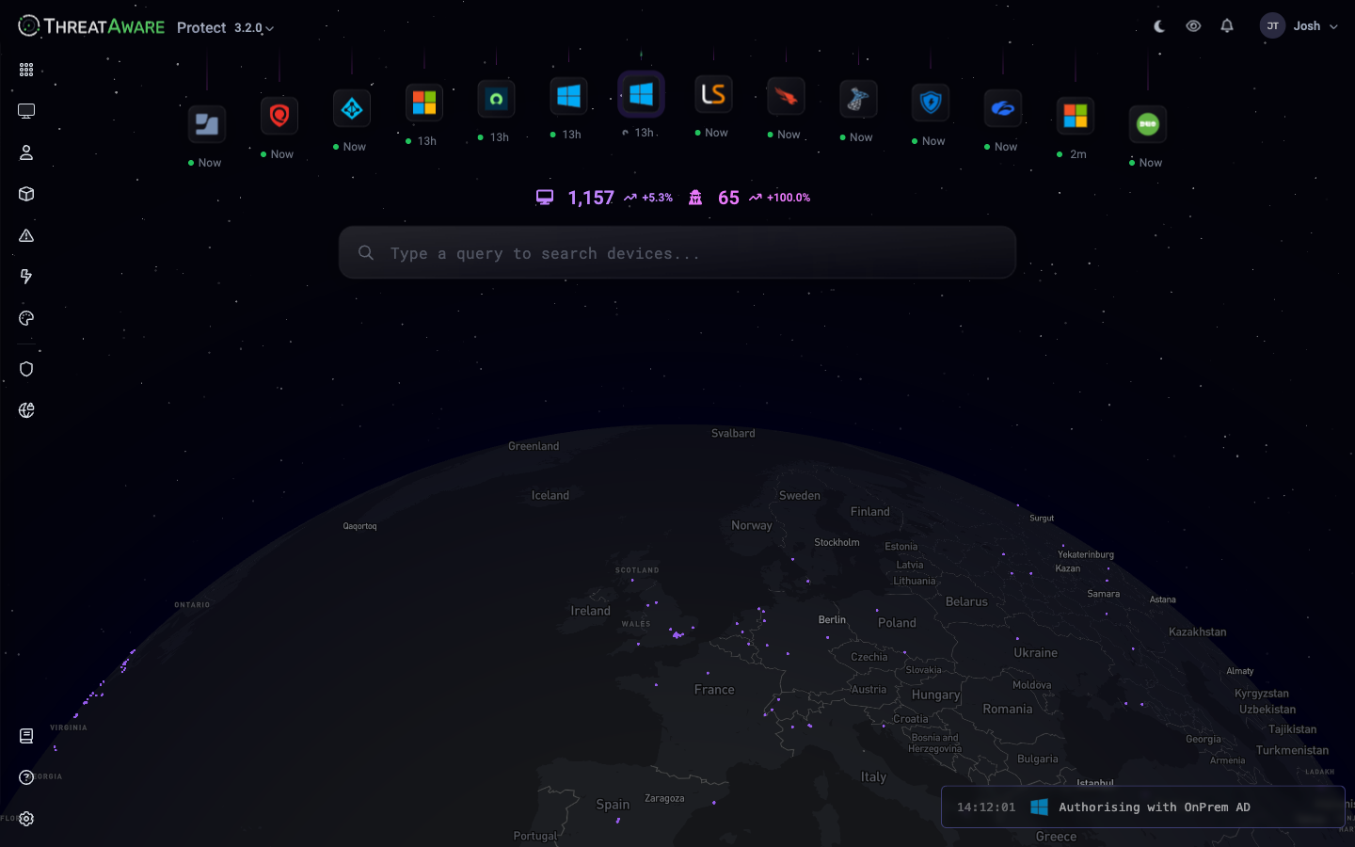The width and height of the screenshot is (1355, 847).
Task: Select the grey stair-shaped connector icon
Action: [x=207, y=124]
